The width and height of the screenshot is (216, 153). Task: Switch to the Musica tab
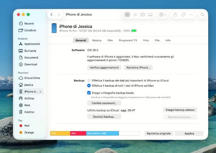(x=97, y=40)
